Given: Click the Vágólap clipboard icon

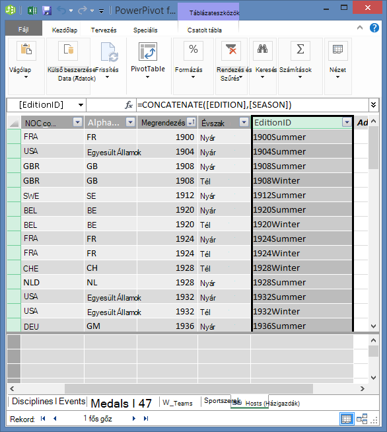Looking at the screenshot, I should tap(26, 50).
